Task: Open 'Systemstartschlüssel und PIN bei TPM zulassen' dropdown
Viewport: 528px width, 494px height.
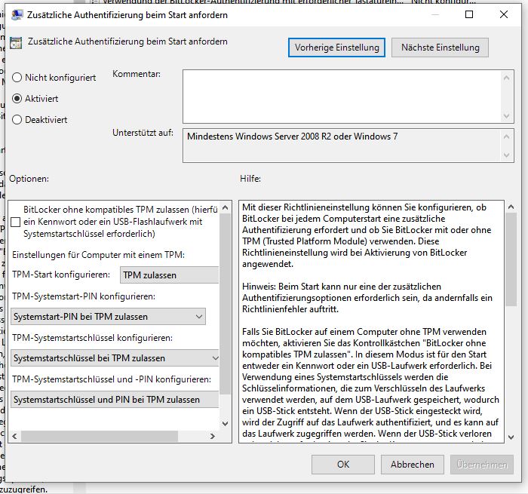Action: pos(115,400)
